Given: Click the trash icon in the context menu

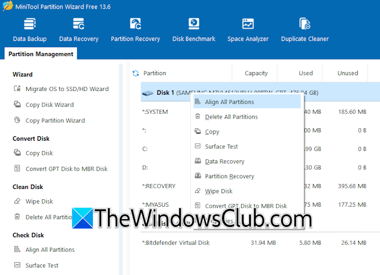Looking at the screenshot, I should coord(198,116).
